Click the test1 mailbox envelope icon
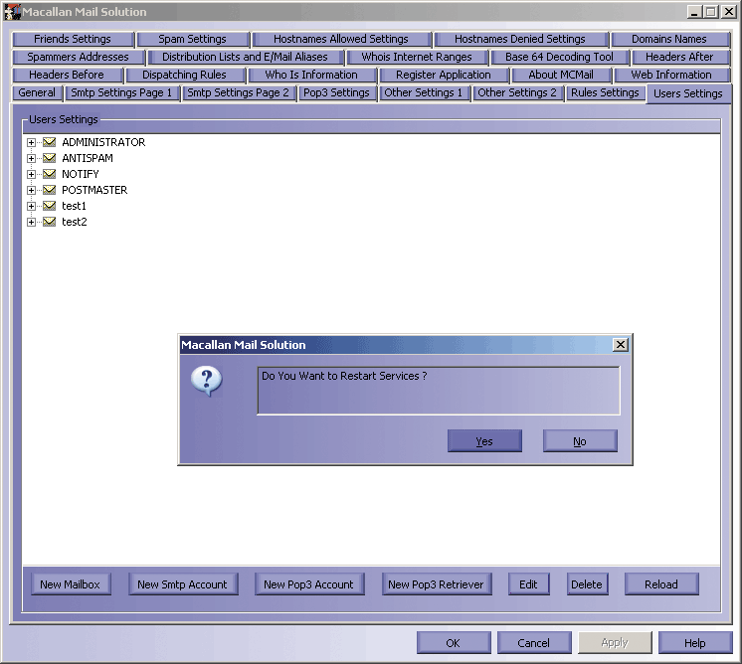Viewport: 742px width, 664px height. point(49,206)
